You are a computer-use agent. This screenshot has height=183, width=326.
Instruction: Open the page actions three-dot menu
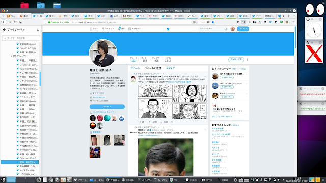(203, 22)
